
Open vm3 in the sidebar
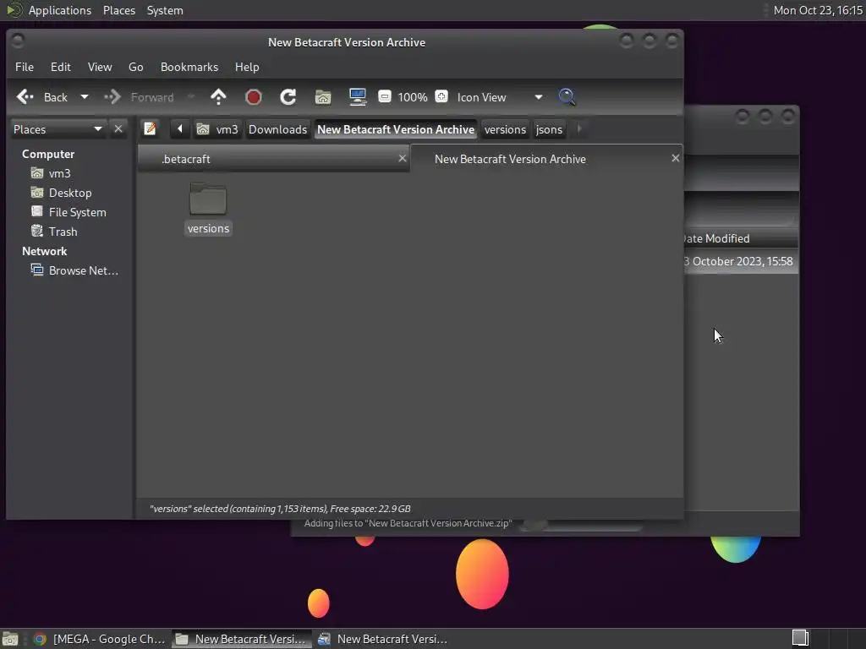[60, 173]
